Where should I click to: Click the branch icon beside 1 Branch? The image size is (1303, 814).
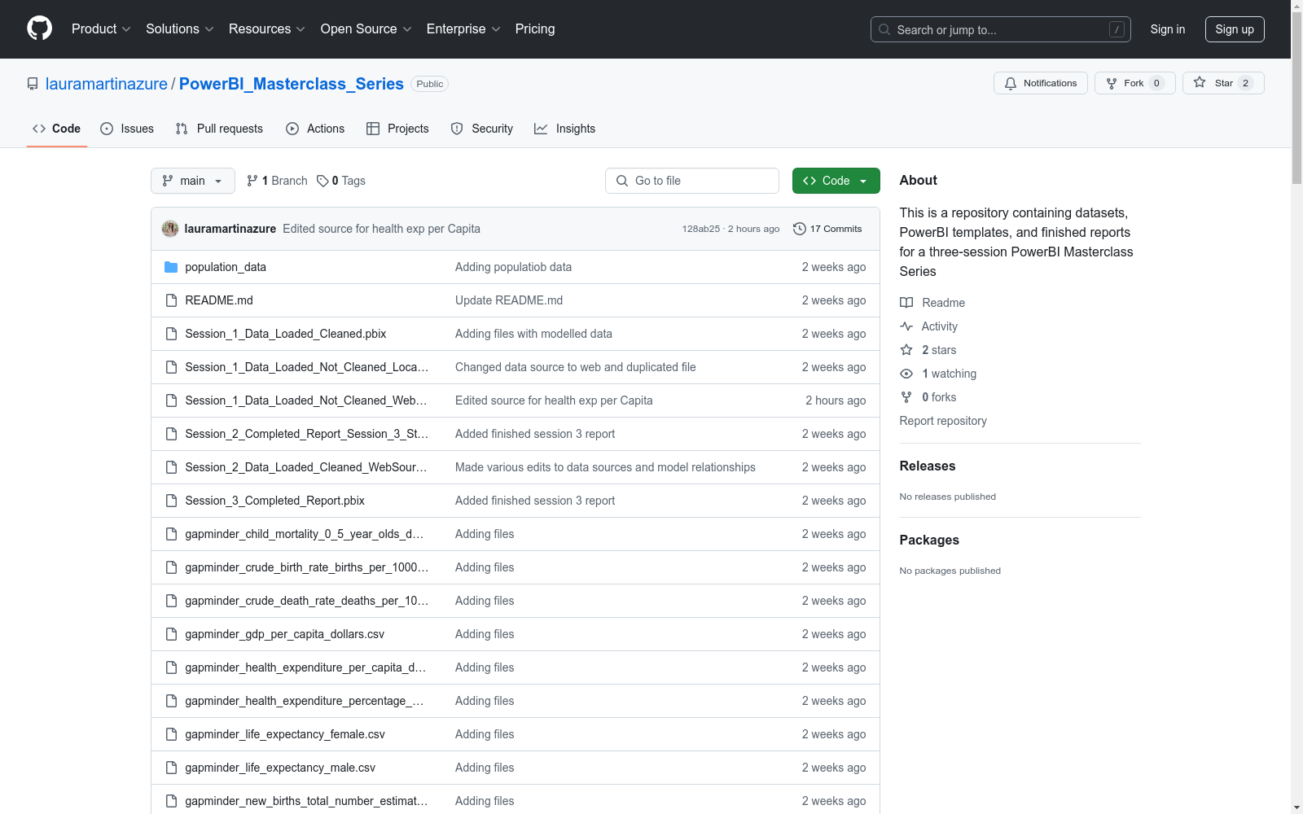pos(252,181)
